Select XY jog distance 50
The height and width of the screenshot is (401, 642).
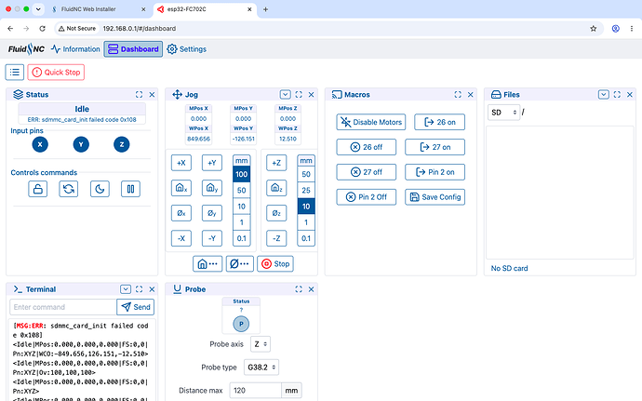pyautogui.click(x=242, y=191)
